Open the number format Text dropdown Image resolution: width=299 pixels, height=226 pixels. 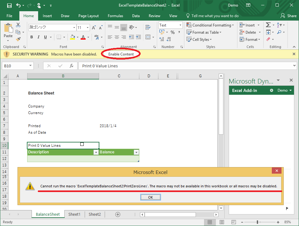click(x=180, y=25)
